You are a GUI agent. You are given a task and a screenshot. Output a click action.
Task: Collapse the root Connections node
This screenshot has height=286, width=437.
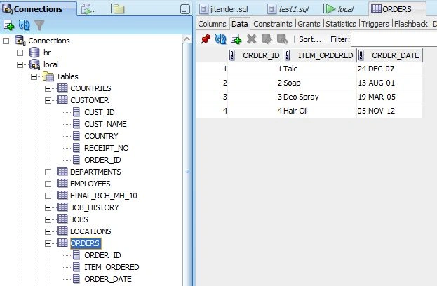pyautogui.click(x=6, y=41)
